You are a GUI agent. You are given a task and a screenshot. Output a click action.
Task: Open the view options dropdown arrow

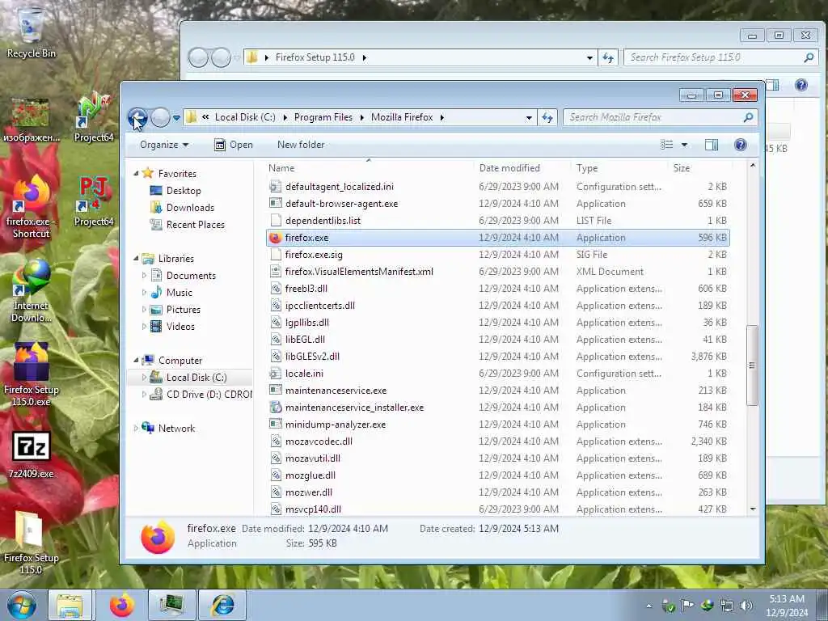[x=684, y=145]
